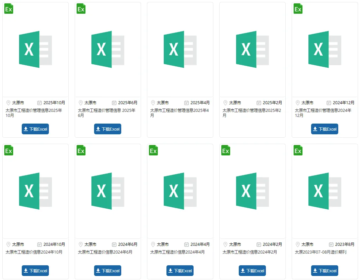Image resolution: width=359 pixels, height=280 pixels.
Task: Open title 太原市工程造价管理信息 2025年6月
Action: 106,113
